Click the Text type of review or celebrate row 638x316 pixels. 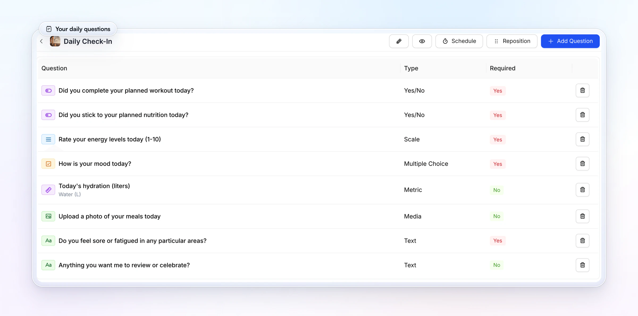pyautogui.click(x=410, y=265)
